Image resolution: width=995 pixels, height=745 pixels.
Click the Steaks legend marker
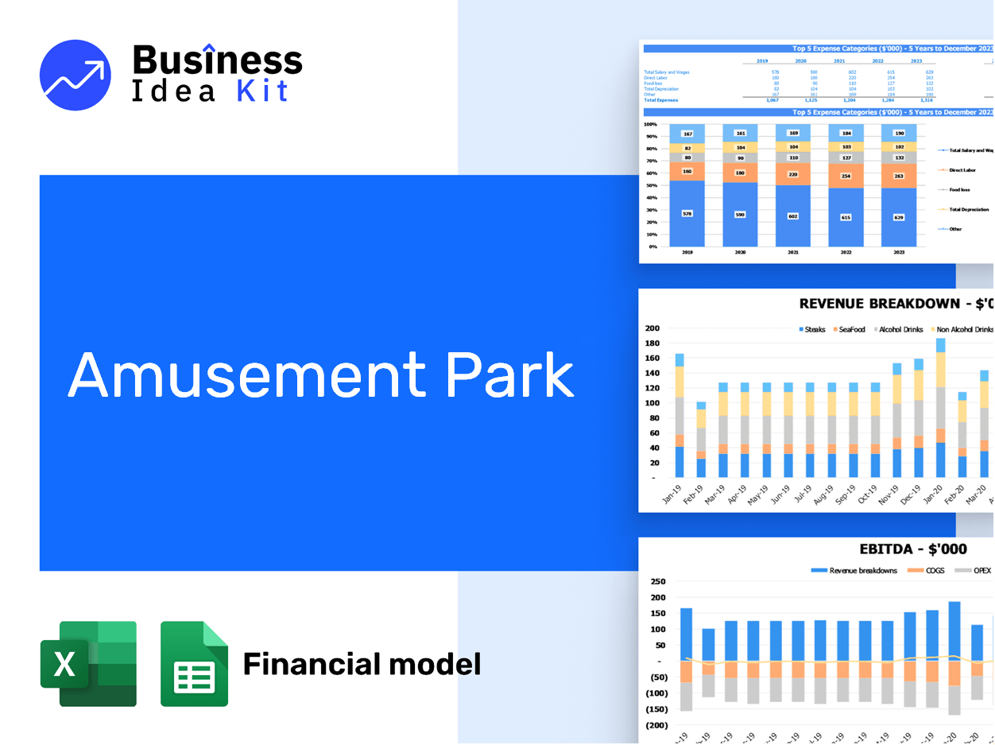click(x=800, y=329)
